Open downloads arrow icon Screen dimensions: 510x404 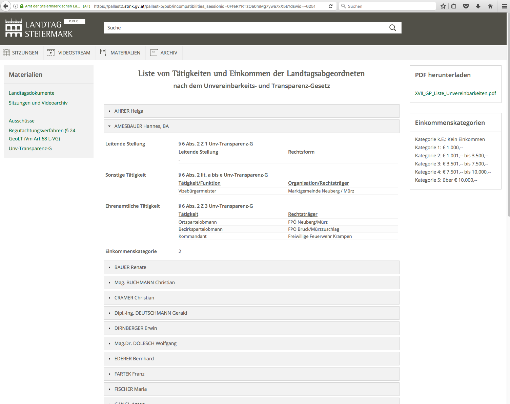point(478,6)
